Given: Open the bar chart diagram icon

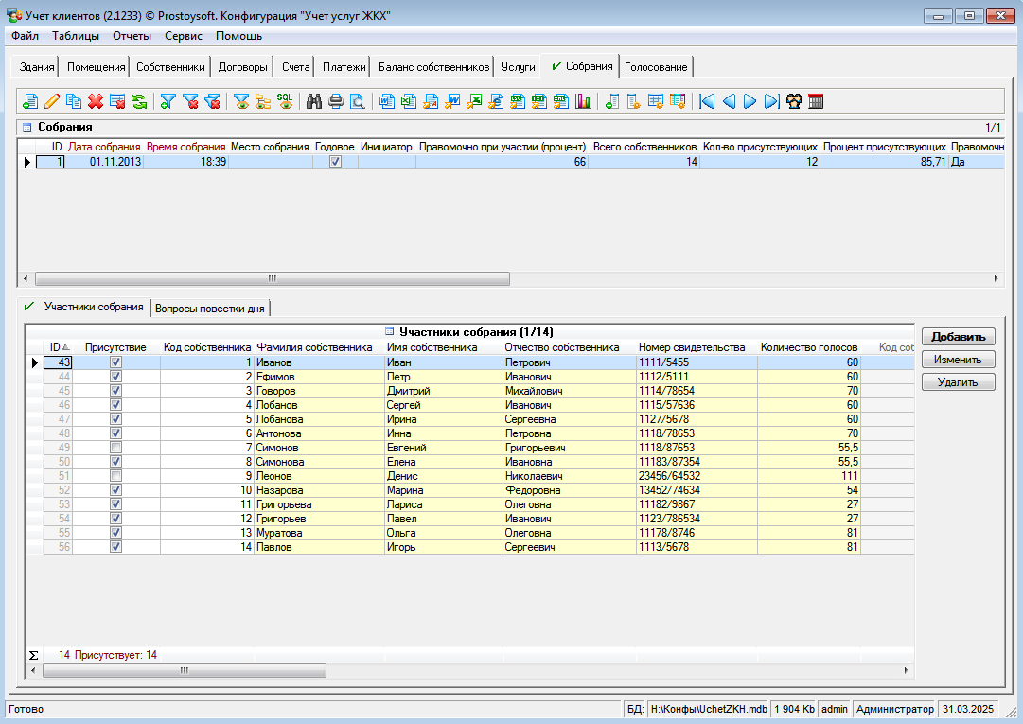Looking at the screenshot, I should [x=583, y=101].
